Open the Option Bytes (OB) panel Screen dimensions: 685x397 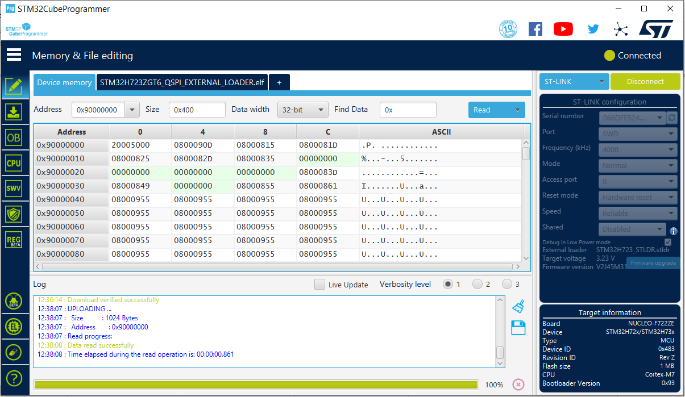click(x=13, y=137)
